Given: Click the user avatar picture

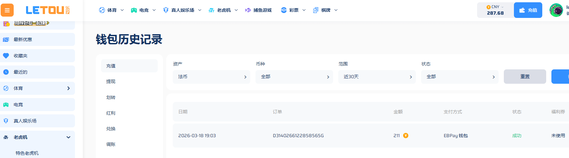Looking at the screenshot, I should [556, 10].
